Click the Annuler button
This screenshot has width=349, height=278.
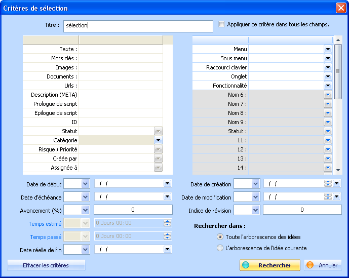(x=323, y=265)
